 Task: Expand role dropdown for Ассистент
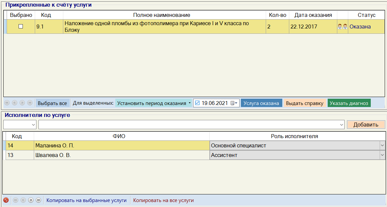tap(382, 155)
